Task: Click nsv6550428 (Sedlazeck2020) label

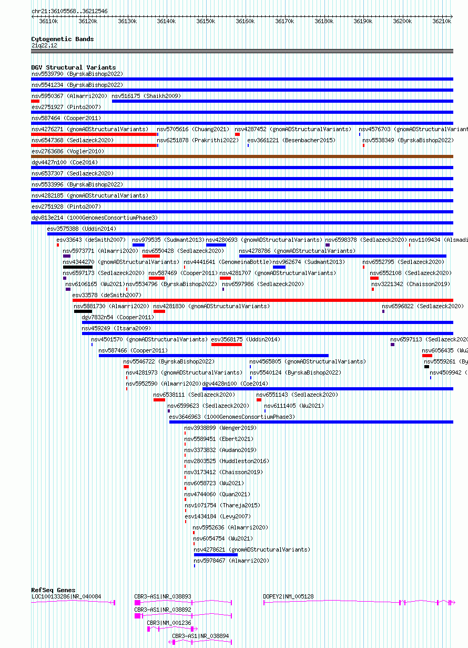Action: click(184, 251)
